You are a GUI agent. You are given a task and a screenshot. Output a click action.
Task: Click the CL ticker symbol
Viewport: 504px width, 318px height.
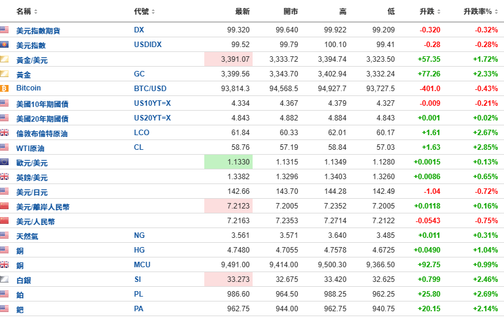coord(138,147)
